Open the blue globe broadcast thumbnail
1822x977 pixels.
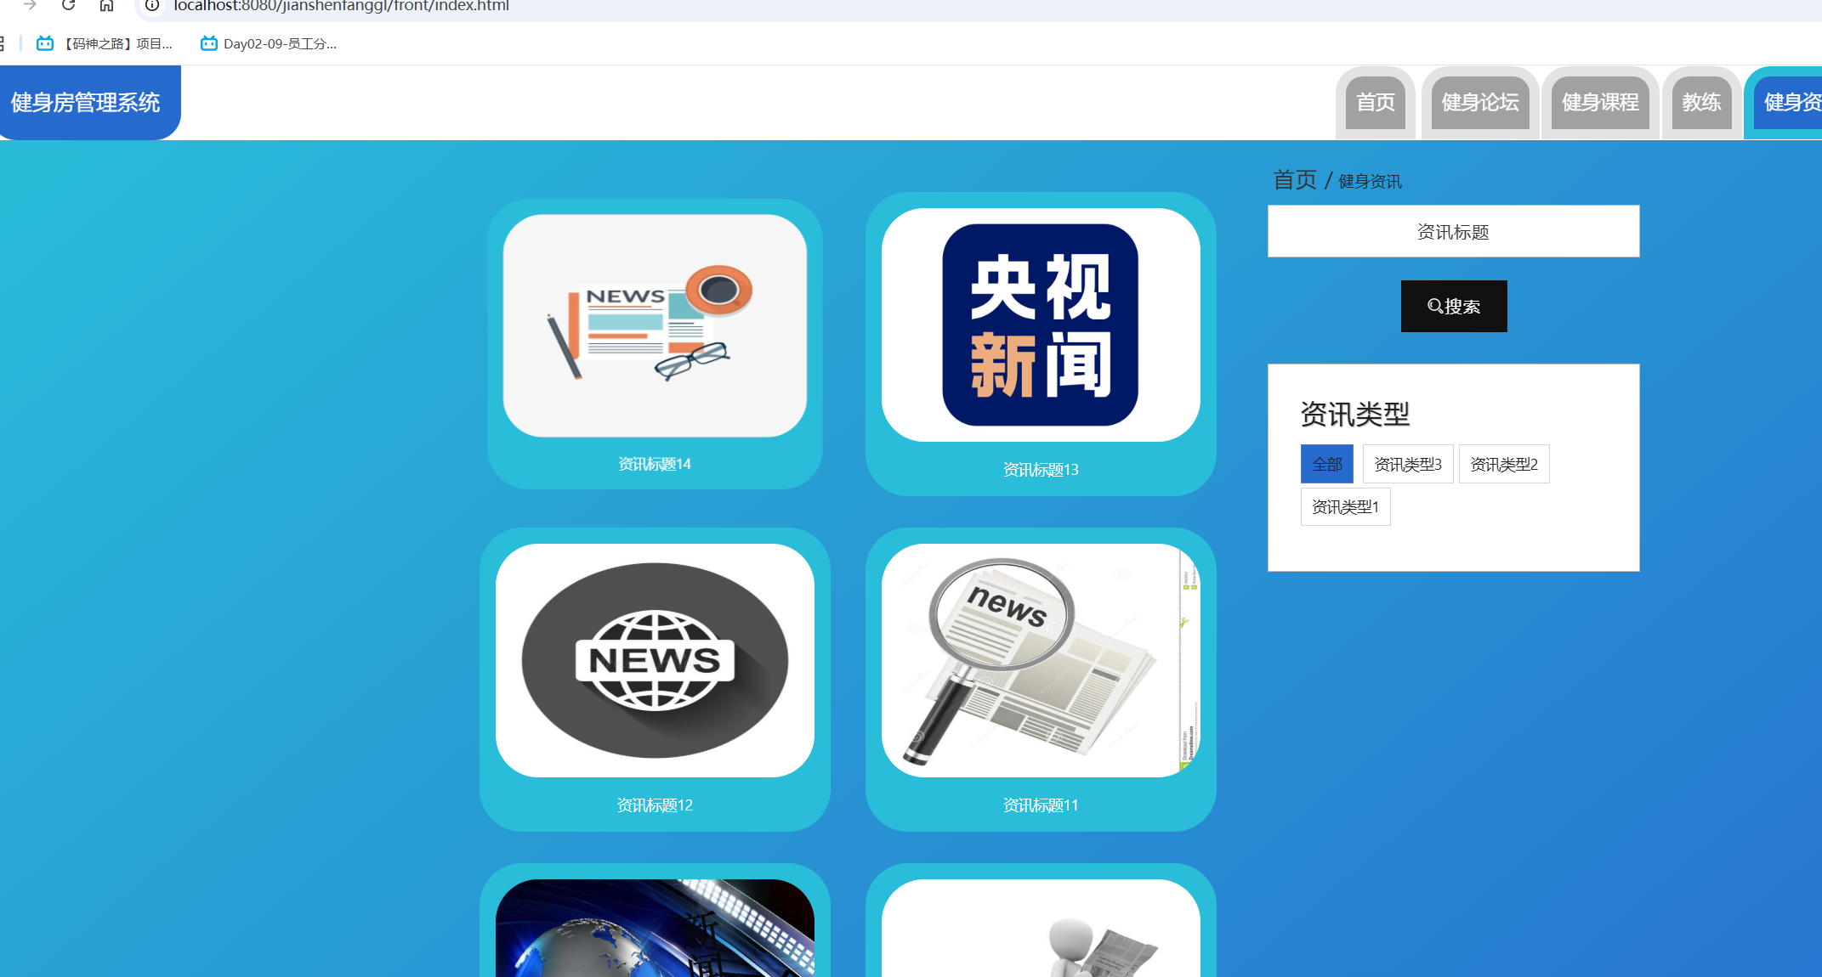(x=655, y=928)
